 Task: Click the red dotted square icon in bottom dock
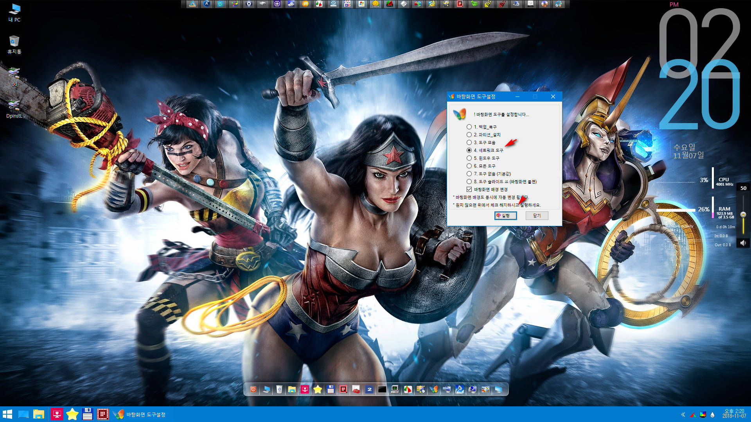[x=343, y=389]
